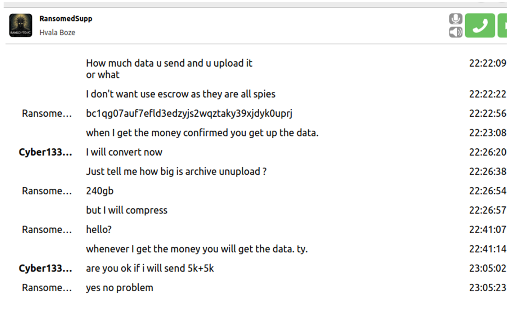Viewport: 510px width, 319px height.
Task: Click the 'How much data u send' message
Action: [169, 69]
